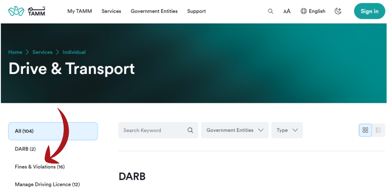Open the Services menu item

pos(111,11)
